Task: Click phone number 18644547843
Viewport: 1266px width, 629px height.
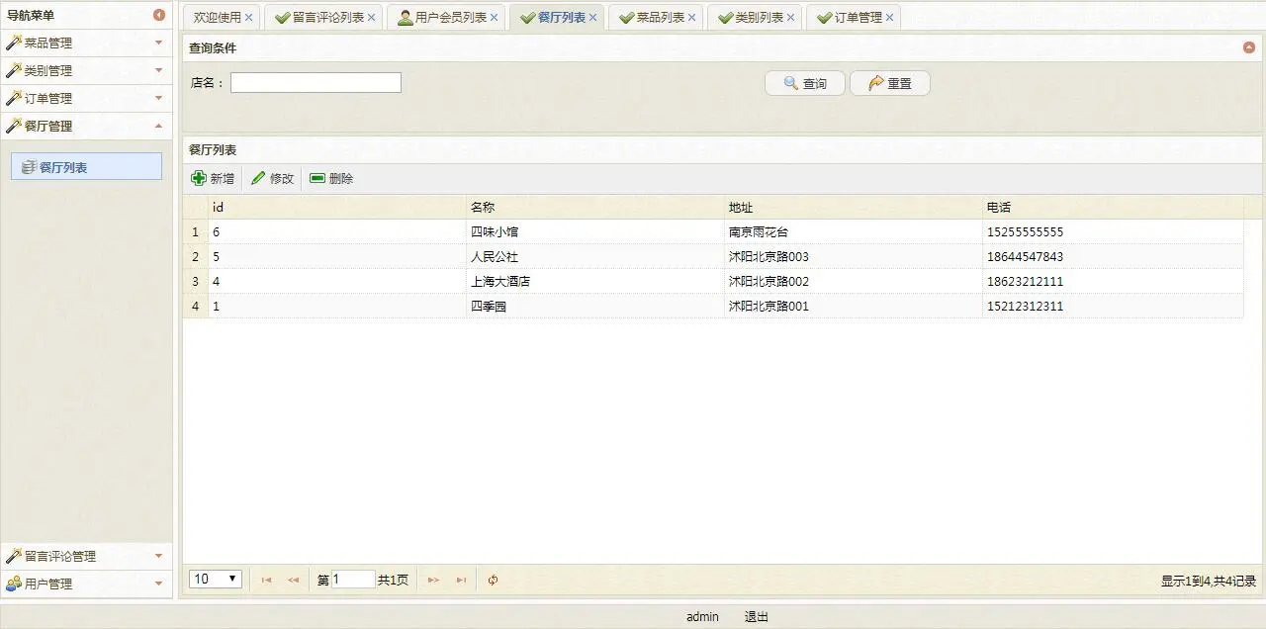Action: 1025,257
